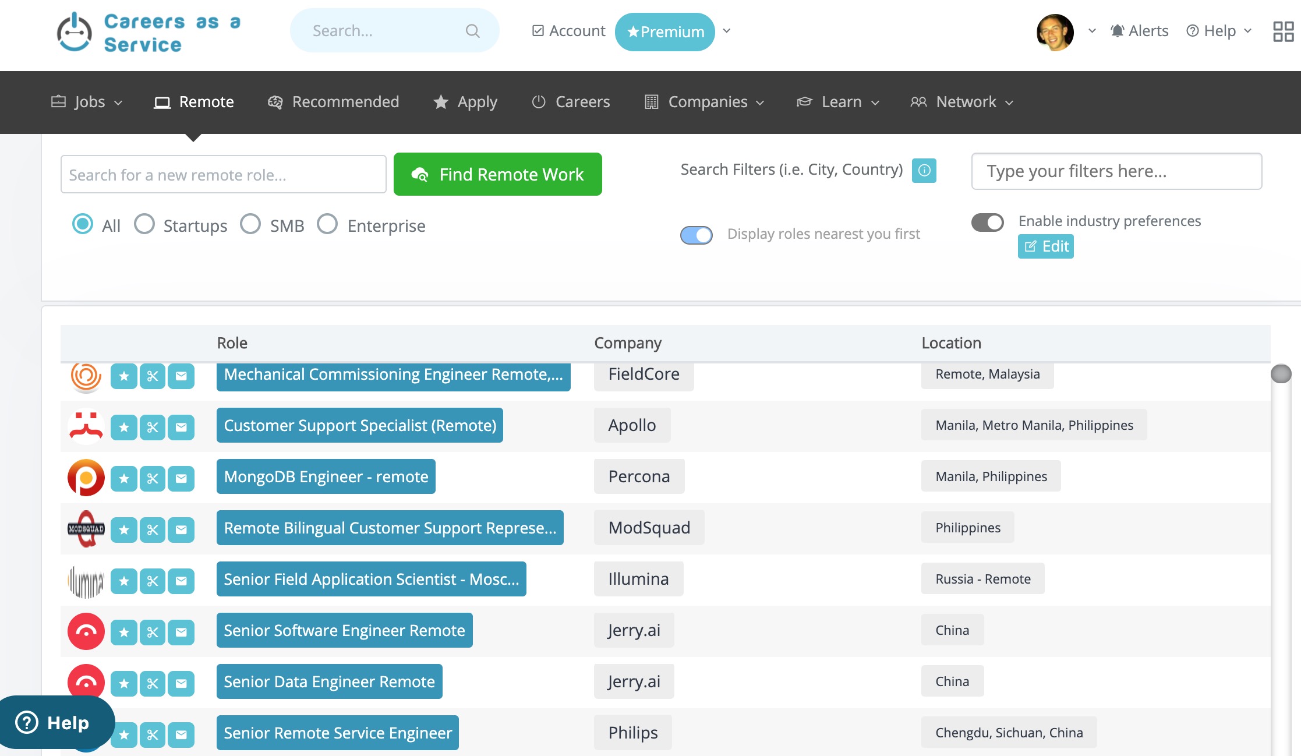Open MongoDB Engineer - remote role

point(326,476)
